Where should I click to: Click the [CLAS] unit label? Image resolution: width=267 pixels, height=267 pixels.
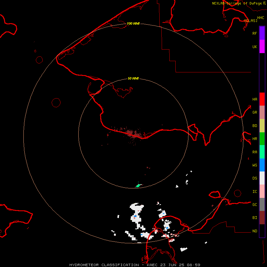[251, 20]
